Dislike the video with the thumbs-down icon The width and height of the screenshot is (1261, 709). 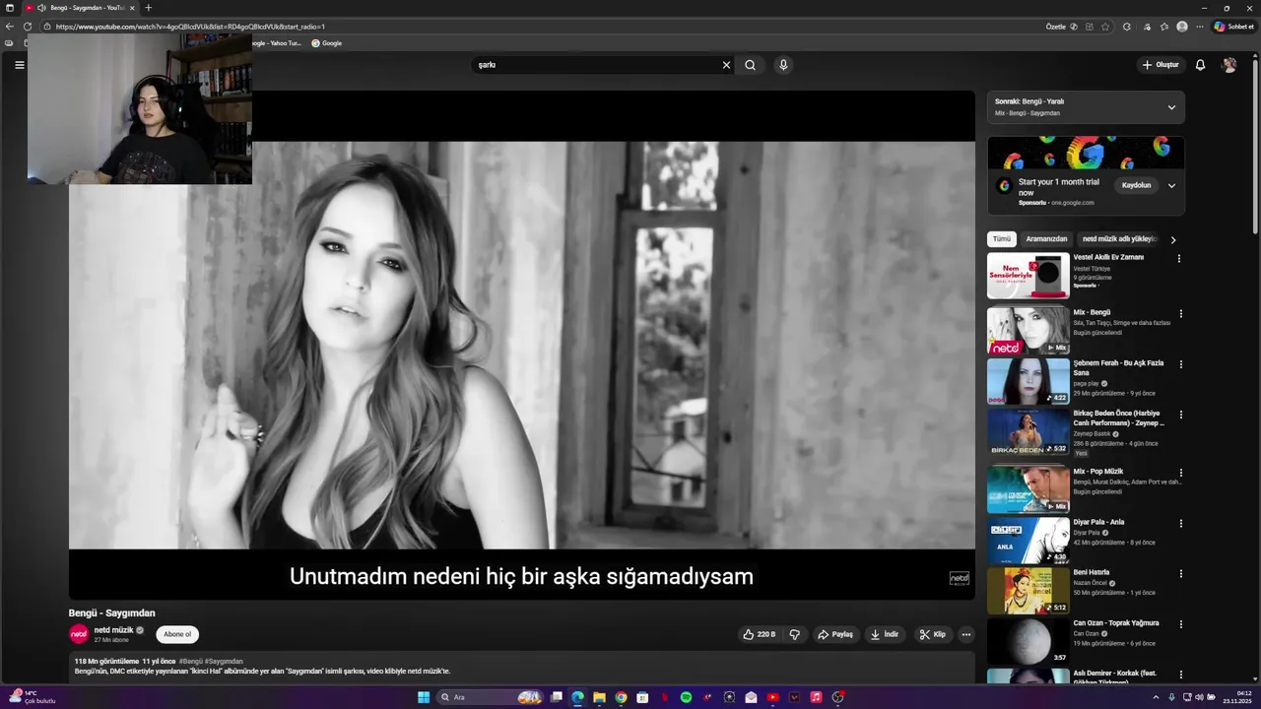pyautogui.click(x=795, y=635)
